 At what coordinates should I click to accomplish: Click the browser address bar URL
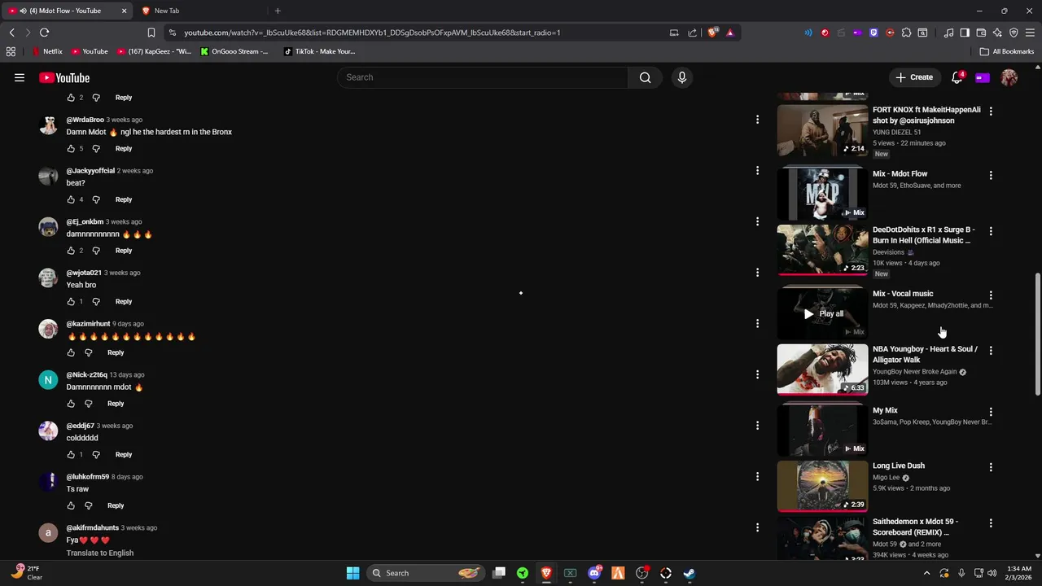pyautogui.click(x=372, y=33)
